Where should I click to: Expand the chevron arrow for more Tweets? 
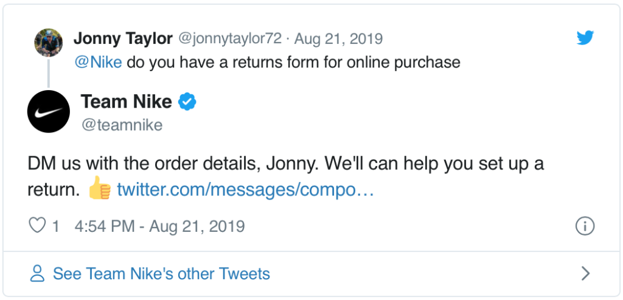[585, 273]
